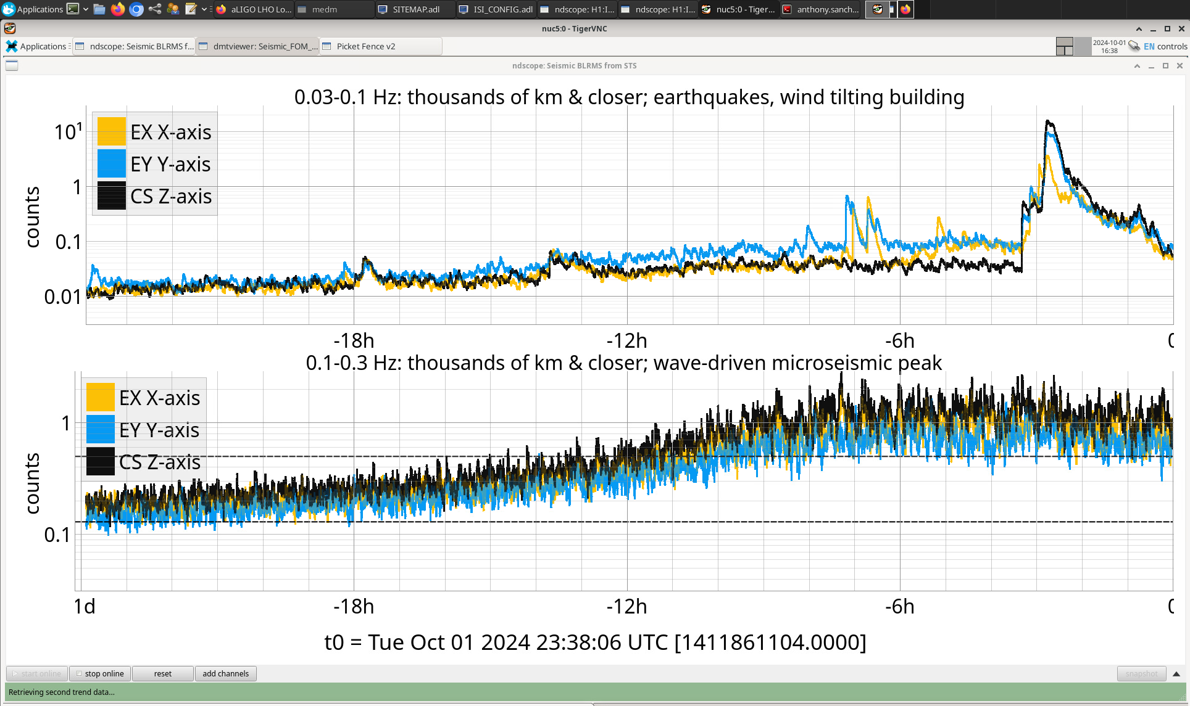This screenshot has width=1190, height=706.
Task: Open the outer Applications menu with mouse logo
Action: point(32,9)
